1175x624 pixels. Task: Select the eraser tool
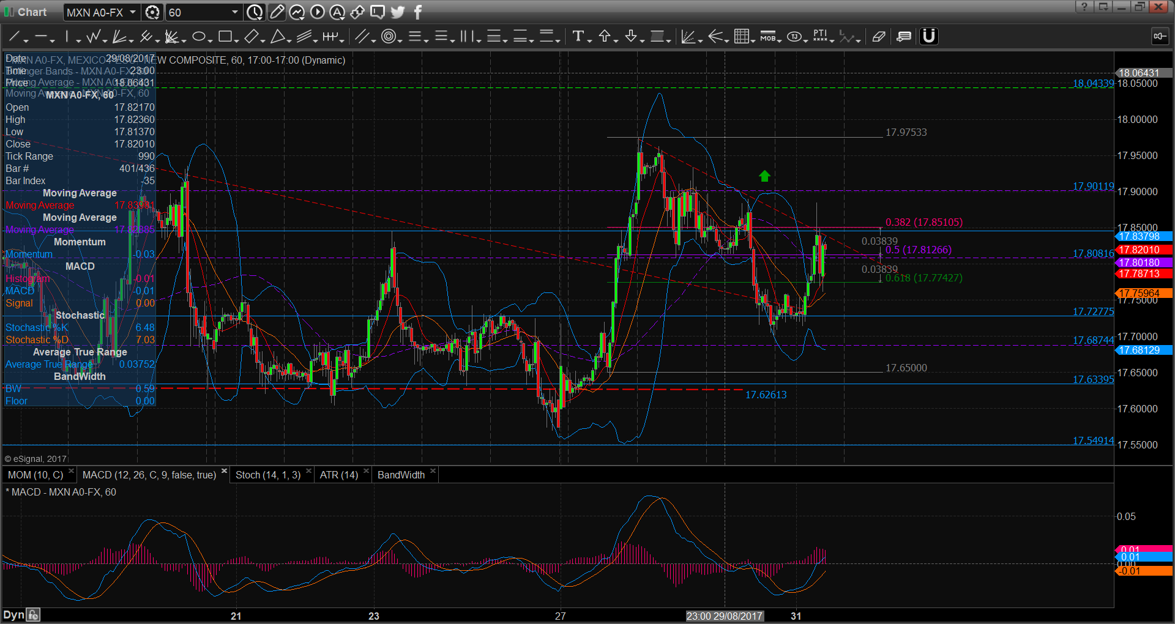[x=879, y=37]
